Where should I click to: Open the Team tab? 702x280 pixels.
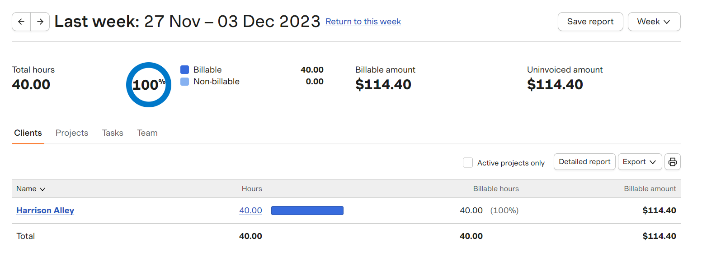tap(147, 133)
